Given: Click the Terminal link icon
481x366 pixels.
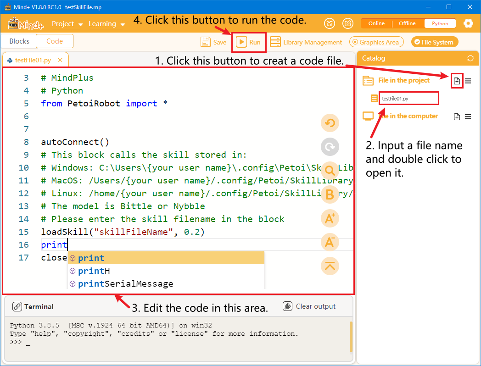Looking at the screenshot, I should coord(17,306).
